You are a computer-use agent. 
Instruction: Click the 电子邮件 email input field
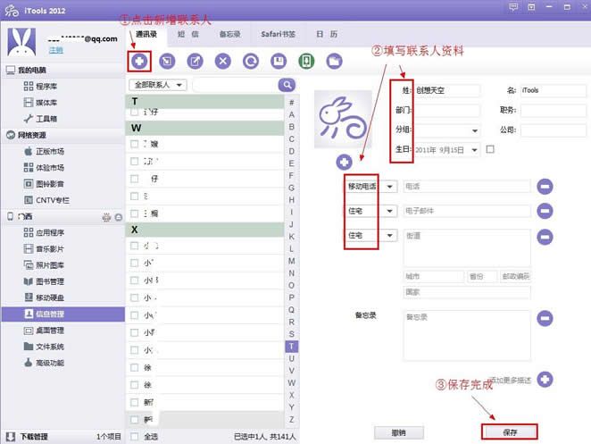[x=467, y=211]
